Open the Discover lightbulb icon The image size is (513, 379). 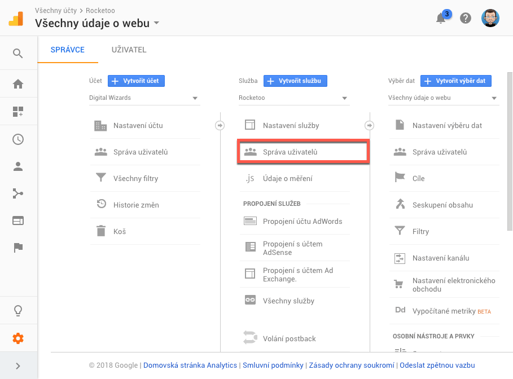[x=17, y=310]
